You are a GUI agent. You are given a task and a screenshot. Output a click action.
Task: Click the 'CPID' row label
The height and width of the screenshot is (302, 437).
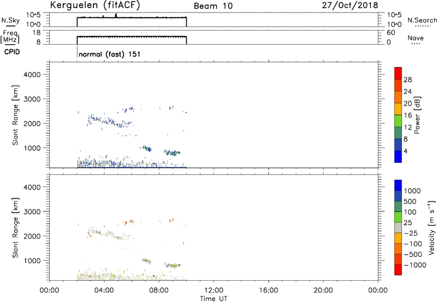[12, 52]
